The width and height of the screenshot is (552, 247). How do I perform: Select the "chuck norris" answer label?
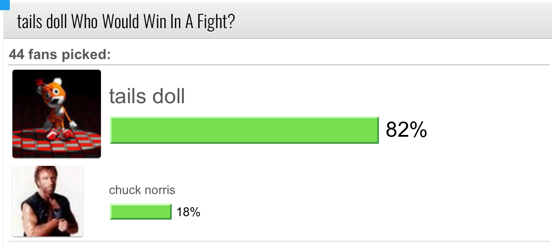coord(142,190)
